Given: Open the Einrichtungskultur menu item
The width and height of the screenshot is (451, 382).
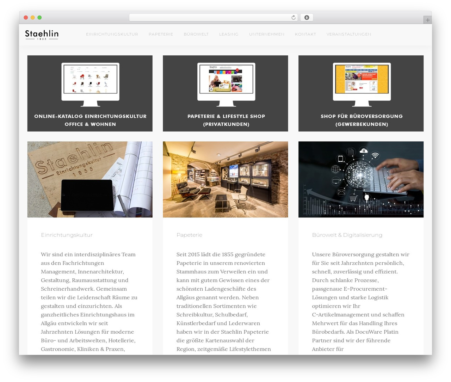Looking at the screenshot, I should (x=112, y=34).
